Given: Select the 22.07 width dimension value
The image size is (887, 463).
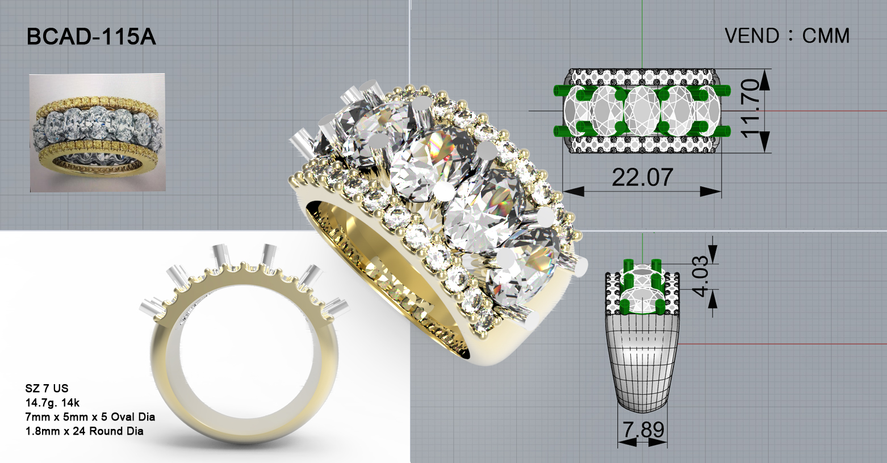Looking at the screenshot, I should 642,178.
